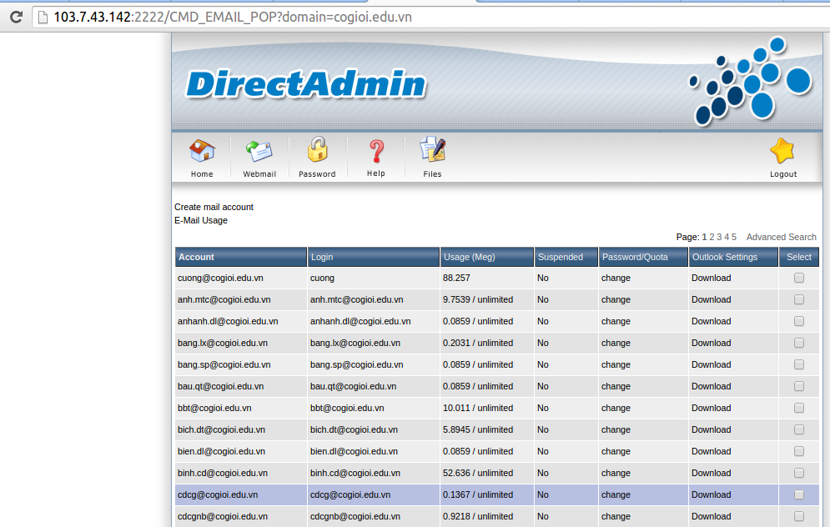The height and width of the screenshot is (527, 830).
Task: Select the checkbox for binh.cd@cogioi.edu.vn
Action: click(x=799, y=473)
